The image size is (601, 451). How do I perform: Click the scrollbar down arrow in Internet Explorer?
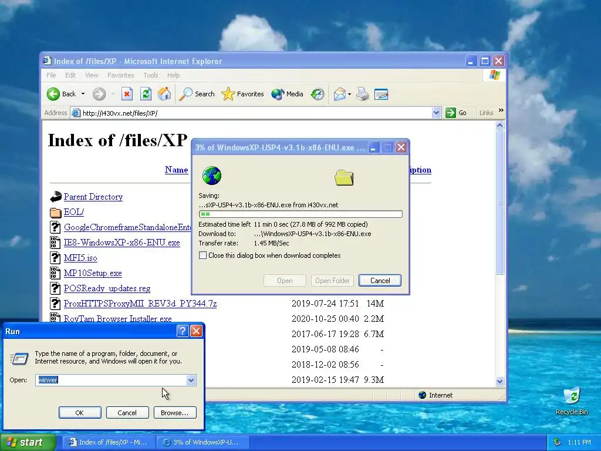(x=499, y=381)
